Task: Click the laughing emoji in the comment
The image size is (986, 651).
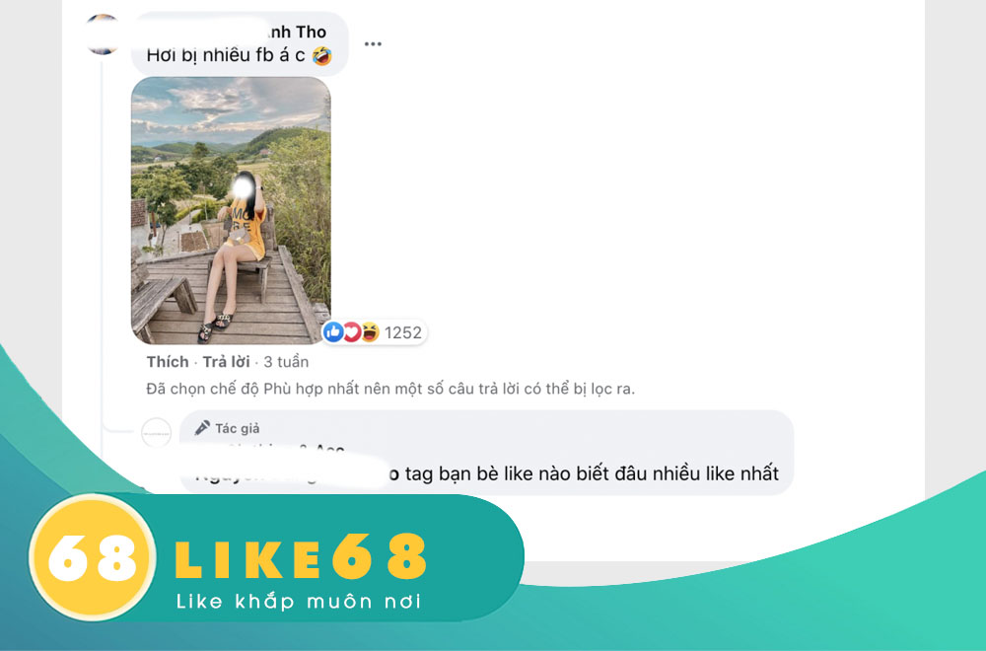Action: [x=322, y=55]
